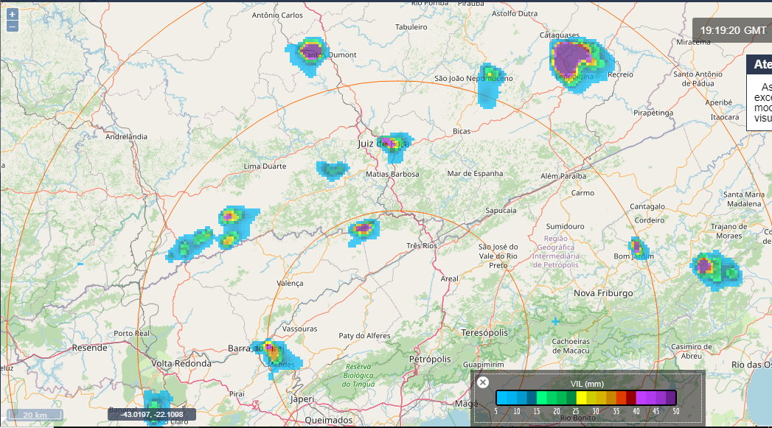Click the Trajano de Moraes label

(728, 231)
